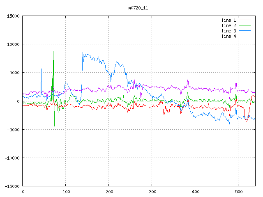This screenshot has height=197, width=263.
Task: Click the "line 4" legend label
Action: point(229,36)
